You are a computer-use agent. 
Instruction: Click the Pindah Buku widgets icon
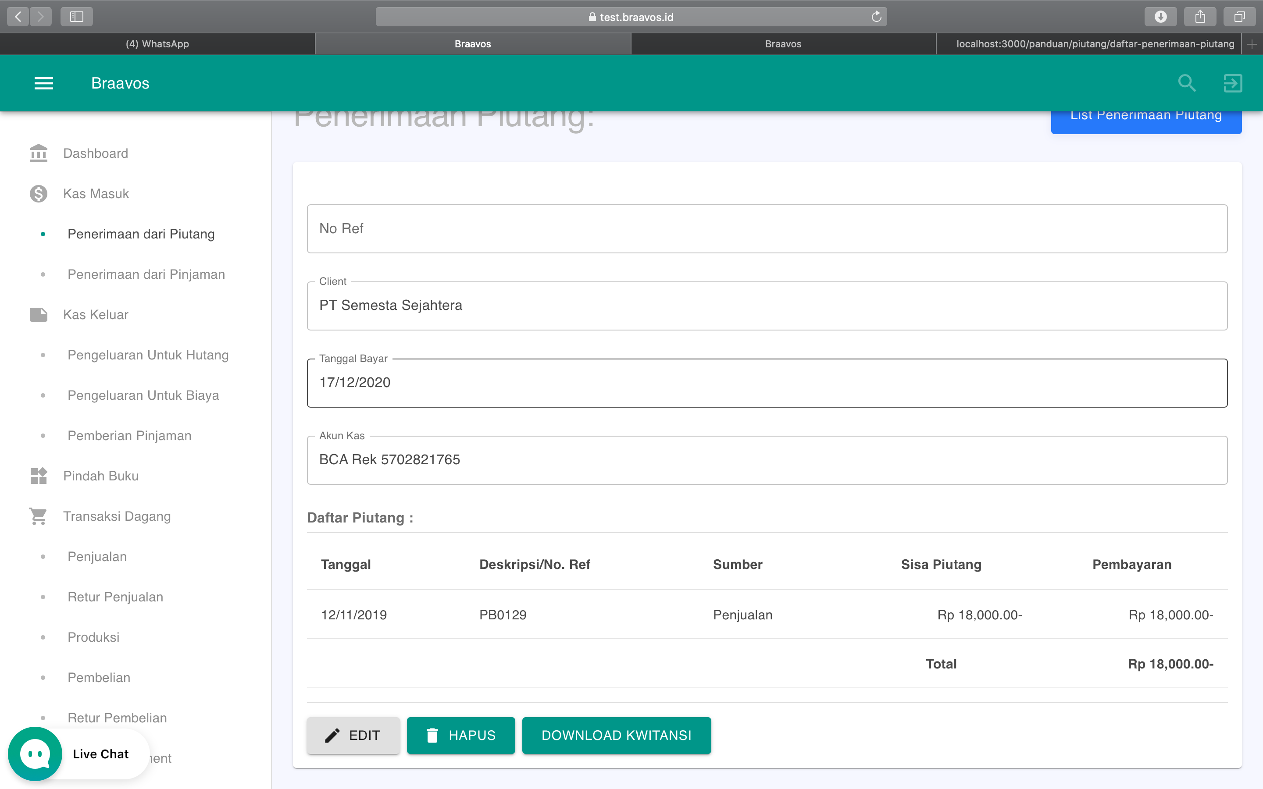point(39,476)
